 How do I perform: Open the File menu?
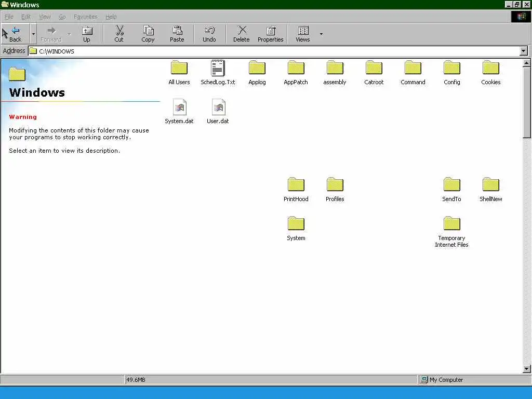9,17
